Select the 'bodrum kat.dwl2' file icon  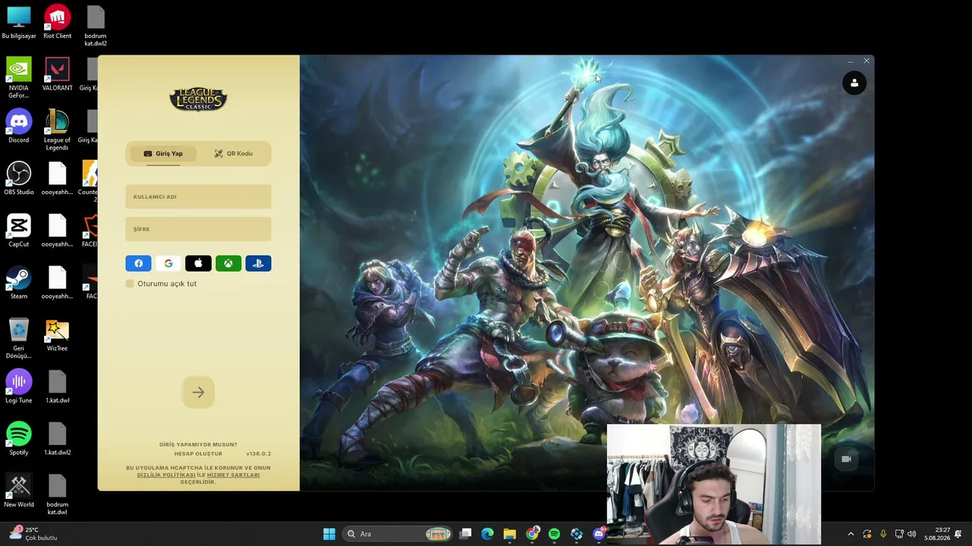pos(95,26)
